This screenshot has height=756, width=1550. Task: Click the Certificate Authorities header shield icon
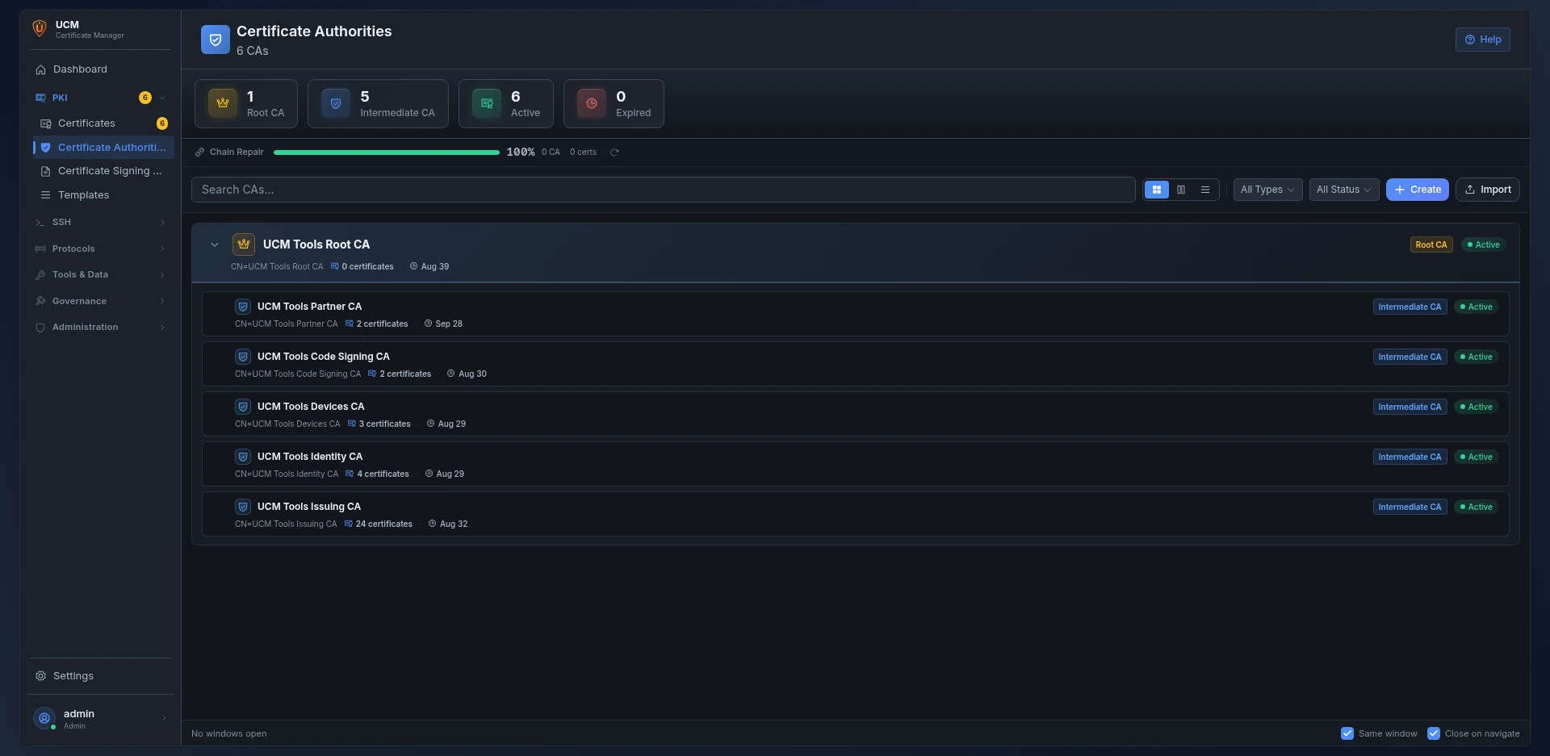pyautogui.click(x=216, y=40)
